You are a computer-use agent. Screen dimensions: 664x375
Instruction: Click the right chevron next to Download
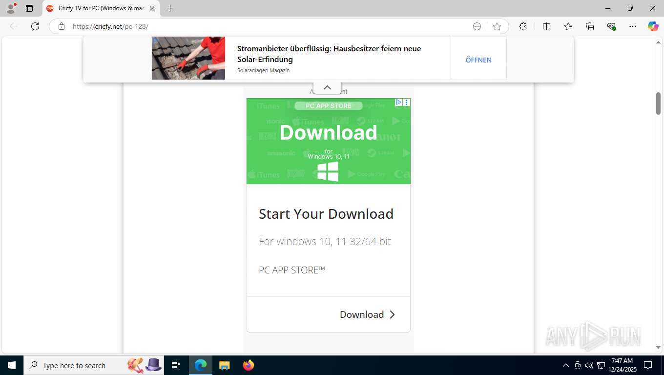(392, 314)
